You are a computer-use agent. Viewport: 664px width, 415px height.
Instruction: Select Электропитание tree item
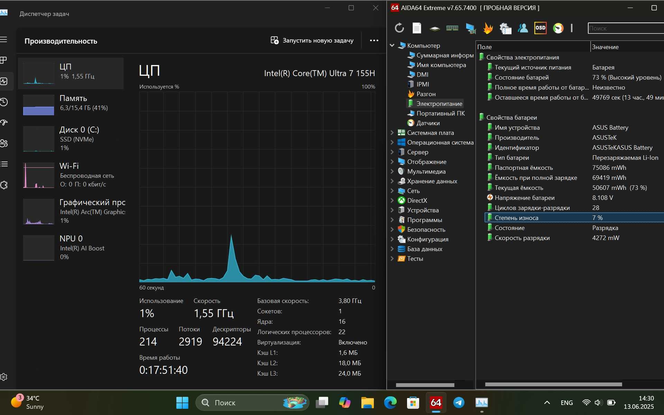tap(435, 103)
